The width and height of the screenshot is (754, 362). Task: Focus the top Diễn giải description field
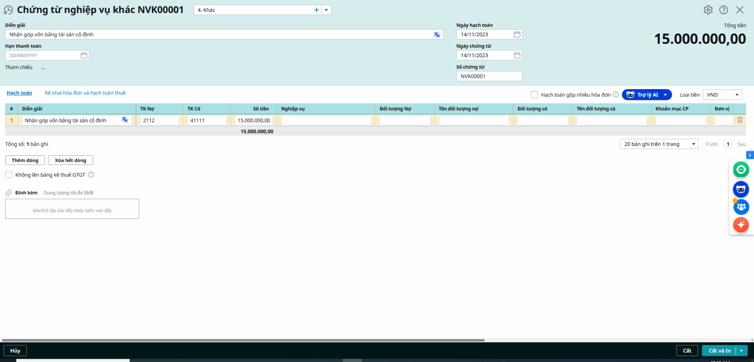click(x=224, y=34)
